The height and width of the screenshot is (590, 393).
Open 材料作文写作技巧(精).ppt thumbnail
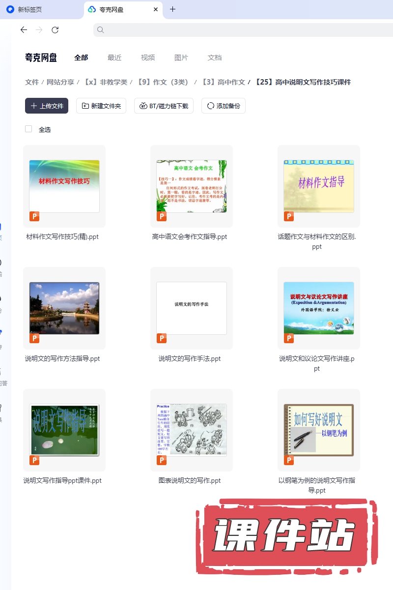click(64, 186)
